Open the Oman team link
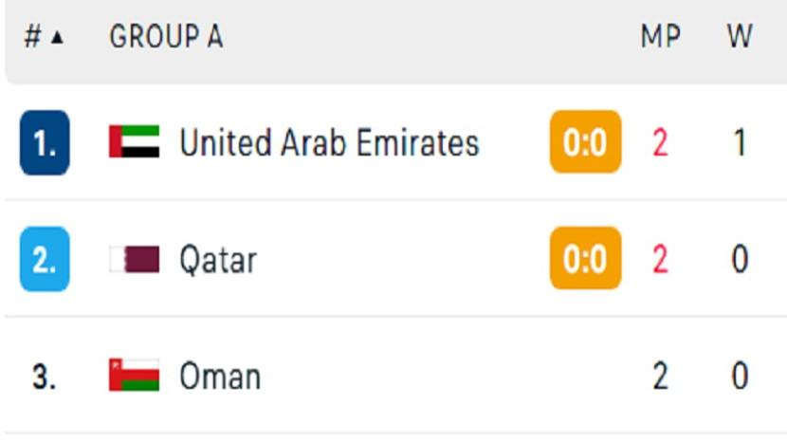 pyautogui.click(x=220, y=377)
